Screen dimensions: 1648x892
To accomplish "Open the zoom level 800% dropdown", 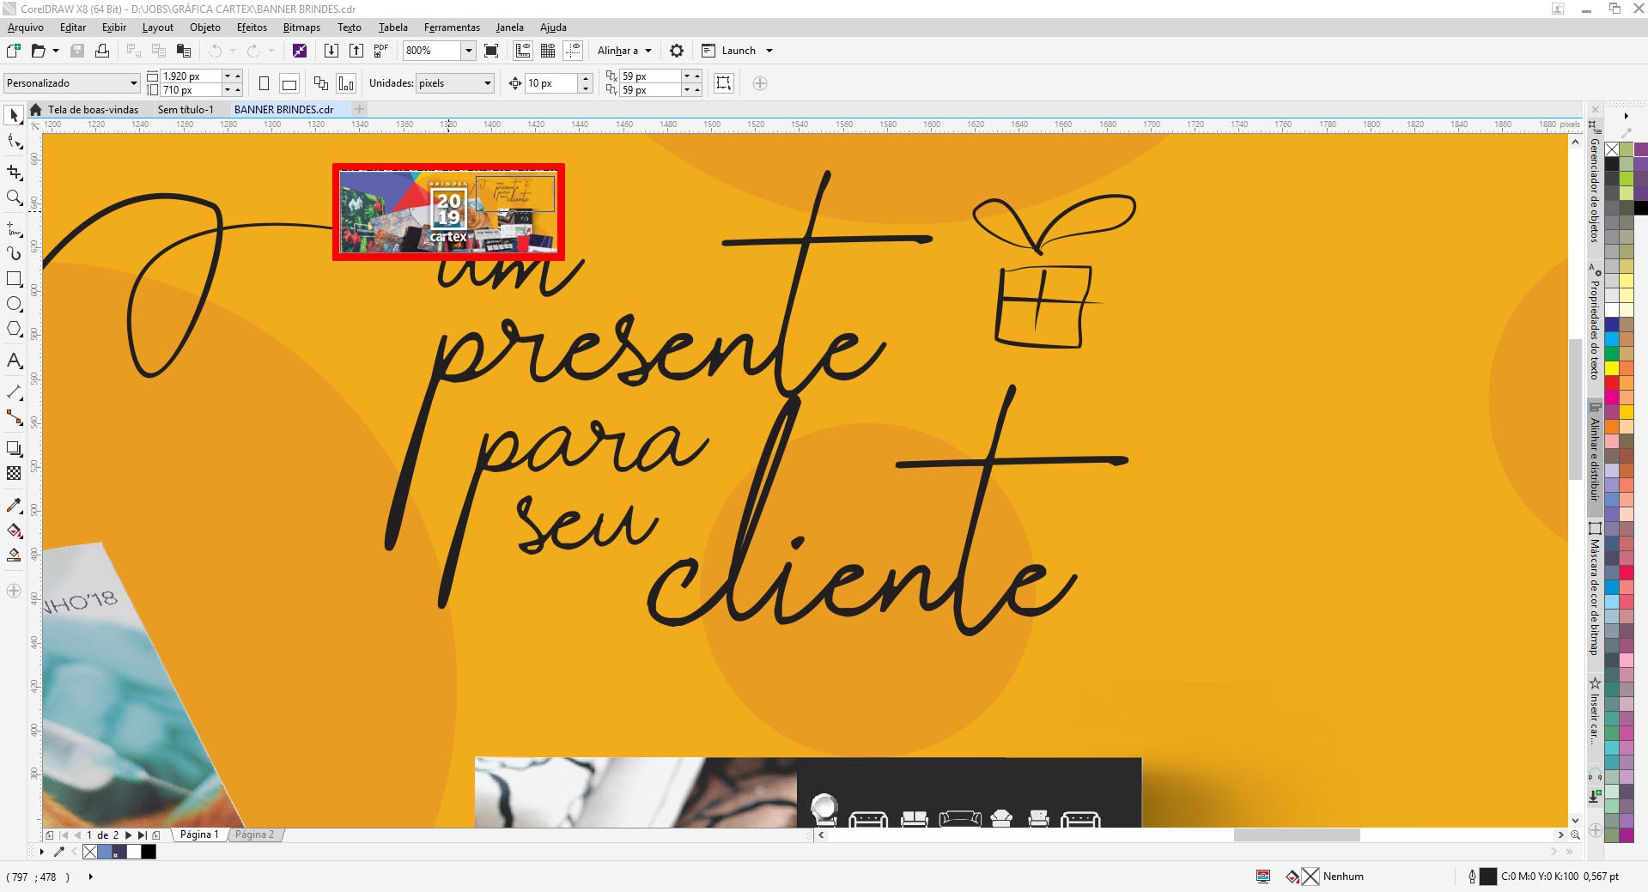I will pyautogui.click(x=469, y=51).
